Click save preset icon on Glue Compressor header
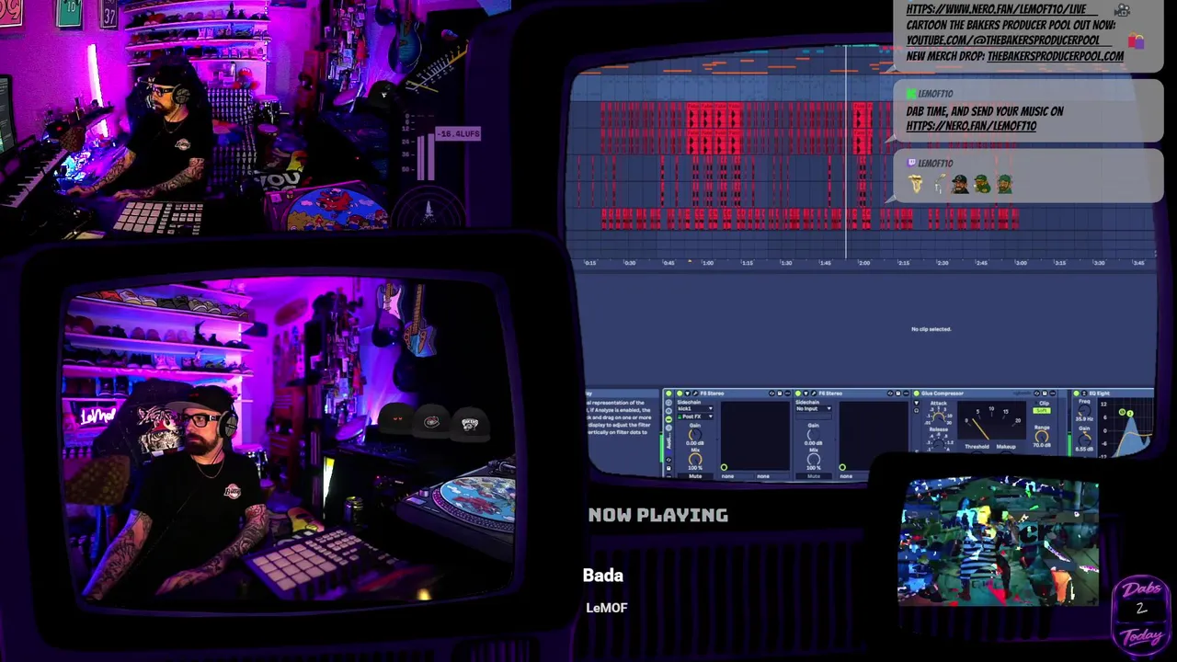The width and height of the screenshot is (1177, 662). pyautogui.click(x=1045, y=394)
